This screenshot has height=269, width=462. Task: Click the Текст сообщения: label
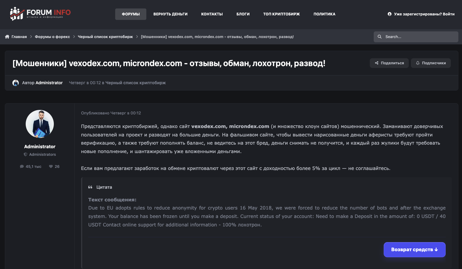[x=112, y=200]
